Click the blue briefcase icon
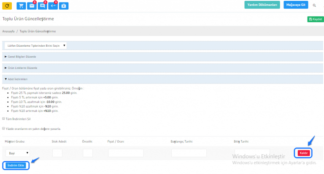Screen dimensions: 324x174 (x=63, y=6)
